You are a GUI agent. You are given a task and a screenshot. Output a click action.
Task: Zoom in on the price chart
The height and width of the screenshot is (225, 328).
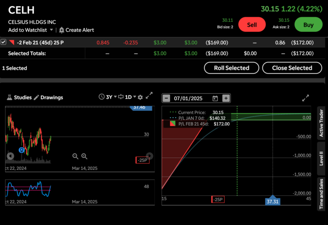pos(84,156)
